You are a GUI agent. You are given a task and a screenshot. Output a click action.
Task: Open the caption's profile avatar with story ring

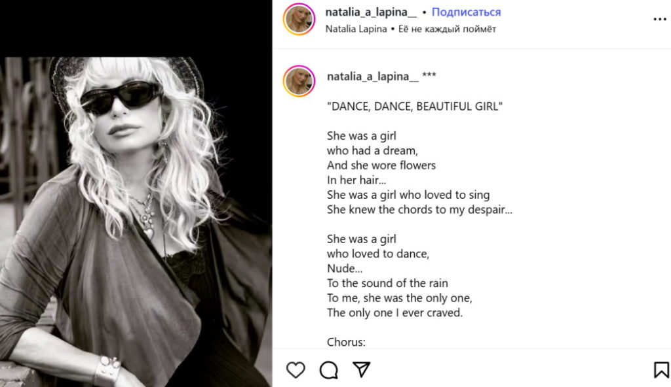click(299, 80)
